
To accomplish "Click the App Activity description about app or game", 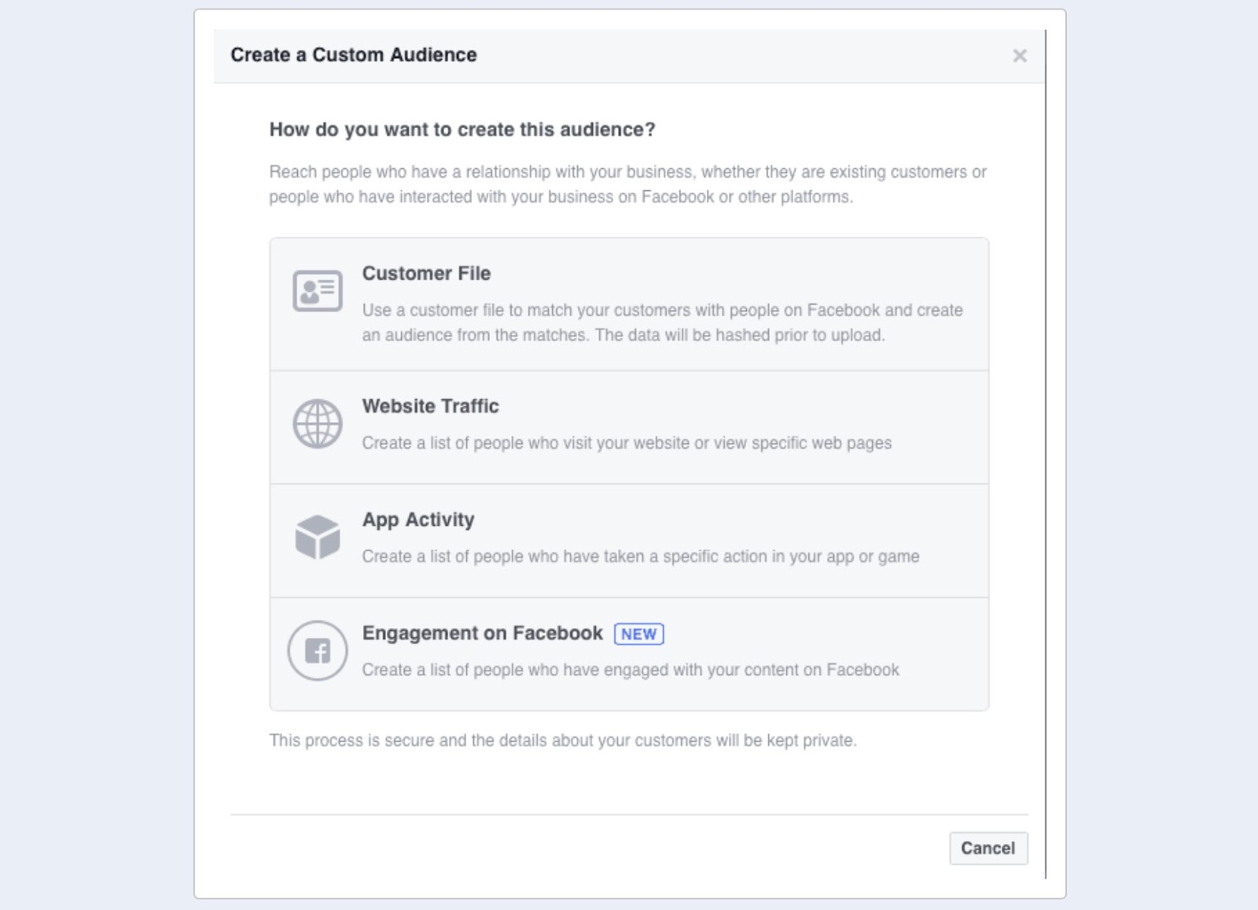I will click(640, 556).
